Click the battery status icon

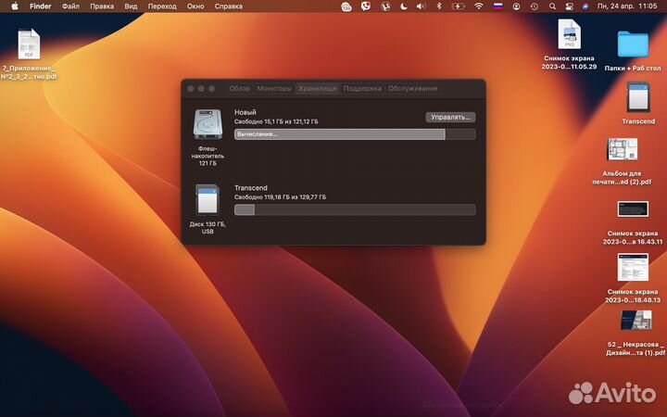[458, 6]
